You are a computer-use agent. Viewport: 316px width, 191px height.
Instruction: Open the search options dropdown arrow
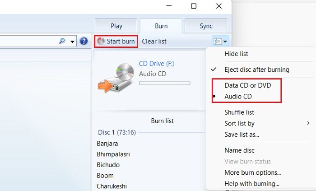72,42
